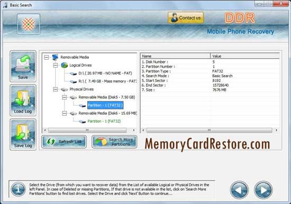
Task: Click the Search More Partitions button
Action: (x=114, y=142)
